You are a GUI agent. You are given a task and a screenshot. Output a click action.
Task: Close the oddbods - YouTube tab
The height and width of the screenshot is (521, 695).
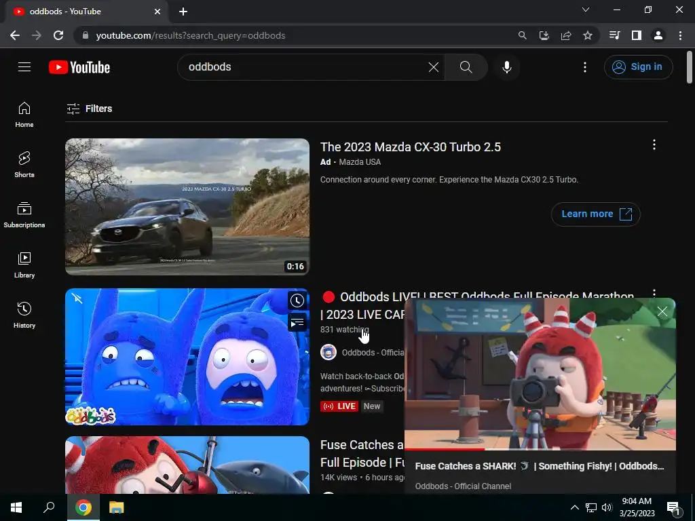[x=157, y=12]
